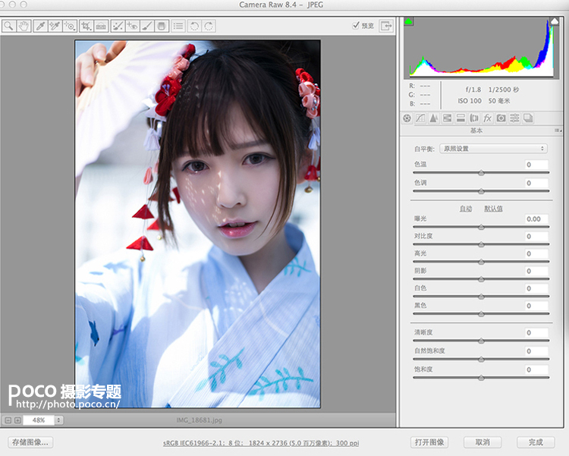Switch to the Split Toning tab

pyautogui.click(x=461, y=118)
